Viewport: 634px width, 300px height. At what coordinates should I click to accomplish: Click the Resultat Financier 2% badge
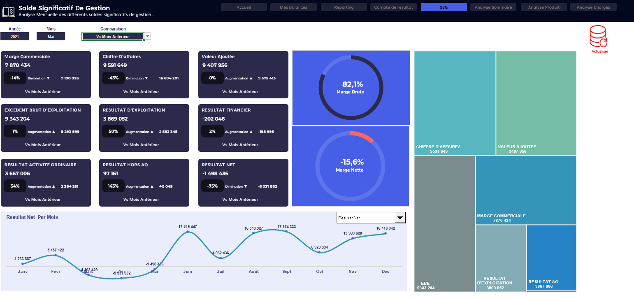coord(212,131)
